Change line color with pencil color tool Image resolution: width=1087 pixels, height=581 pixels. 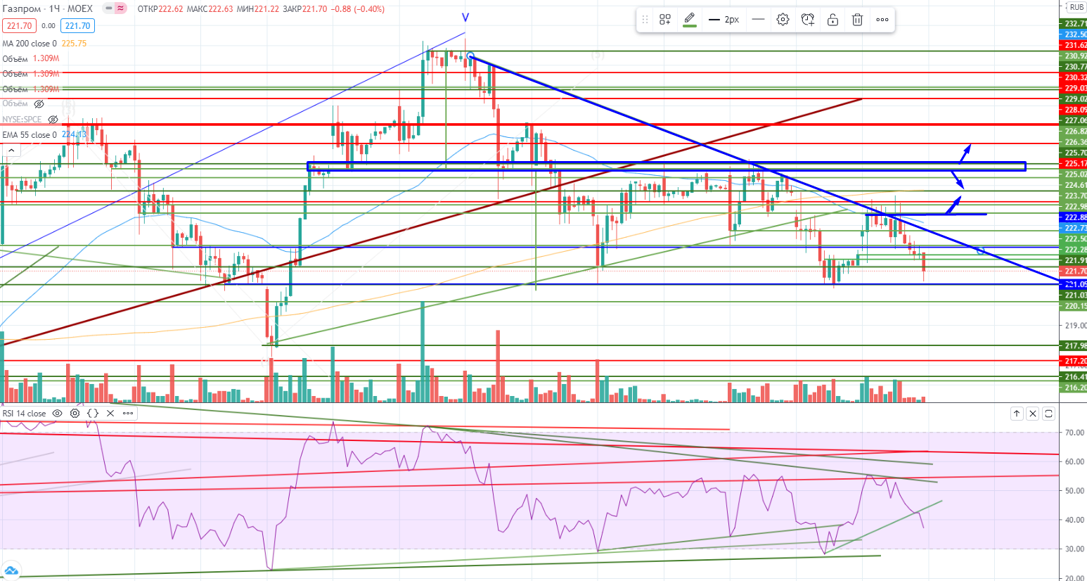click(690, 20)
